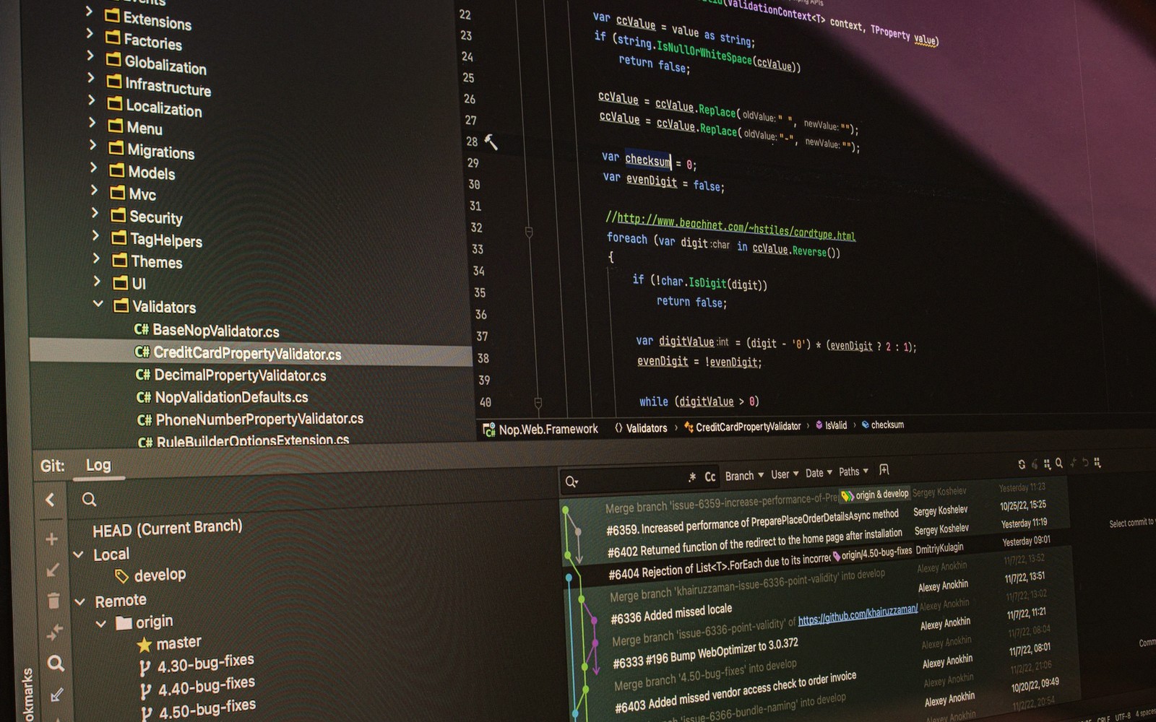Click the Nop.Web.Framework project icon in the breadcrumb
The width and height of the screenshot is (1156, 722).
[489, 430]
